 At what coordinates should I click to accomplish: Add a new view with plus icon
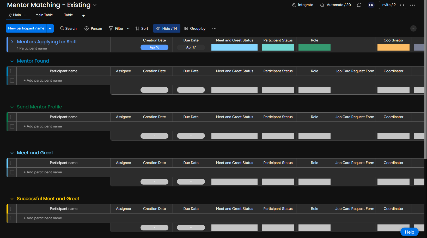(x=83, y=16)
